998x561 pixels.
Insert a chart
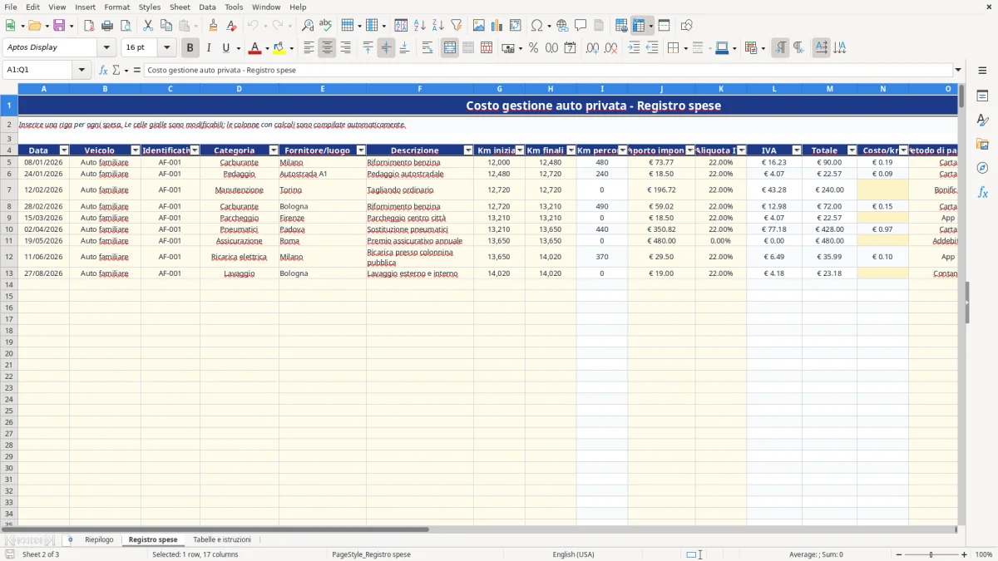coord(497,26)
